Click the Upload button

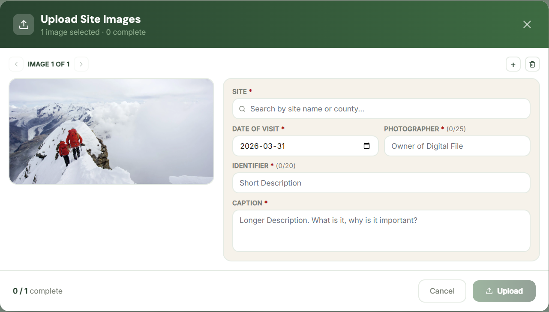click(504, 291)
